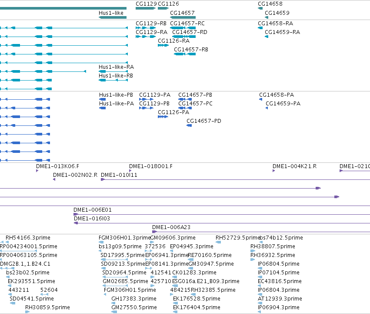The height and width of the screenshot is (314, 370).
Task: Click EST EK176528.5prime
Action: tap(197, 299)
